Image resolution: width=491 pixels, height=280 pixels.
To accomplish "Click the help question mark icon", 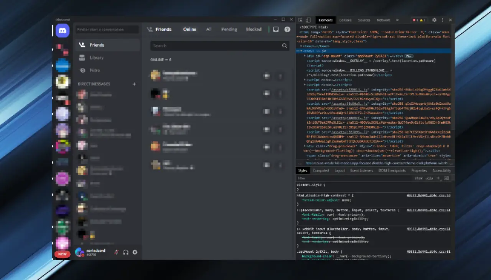I will coord(287,29).
